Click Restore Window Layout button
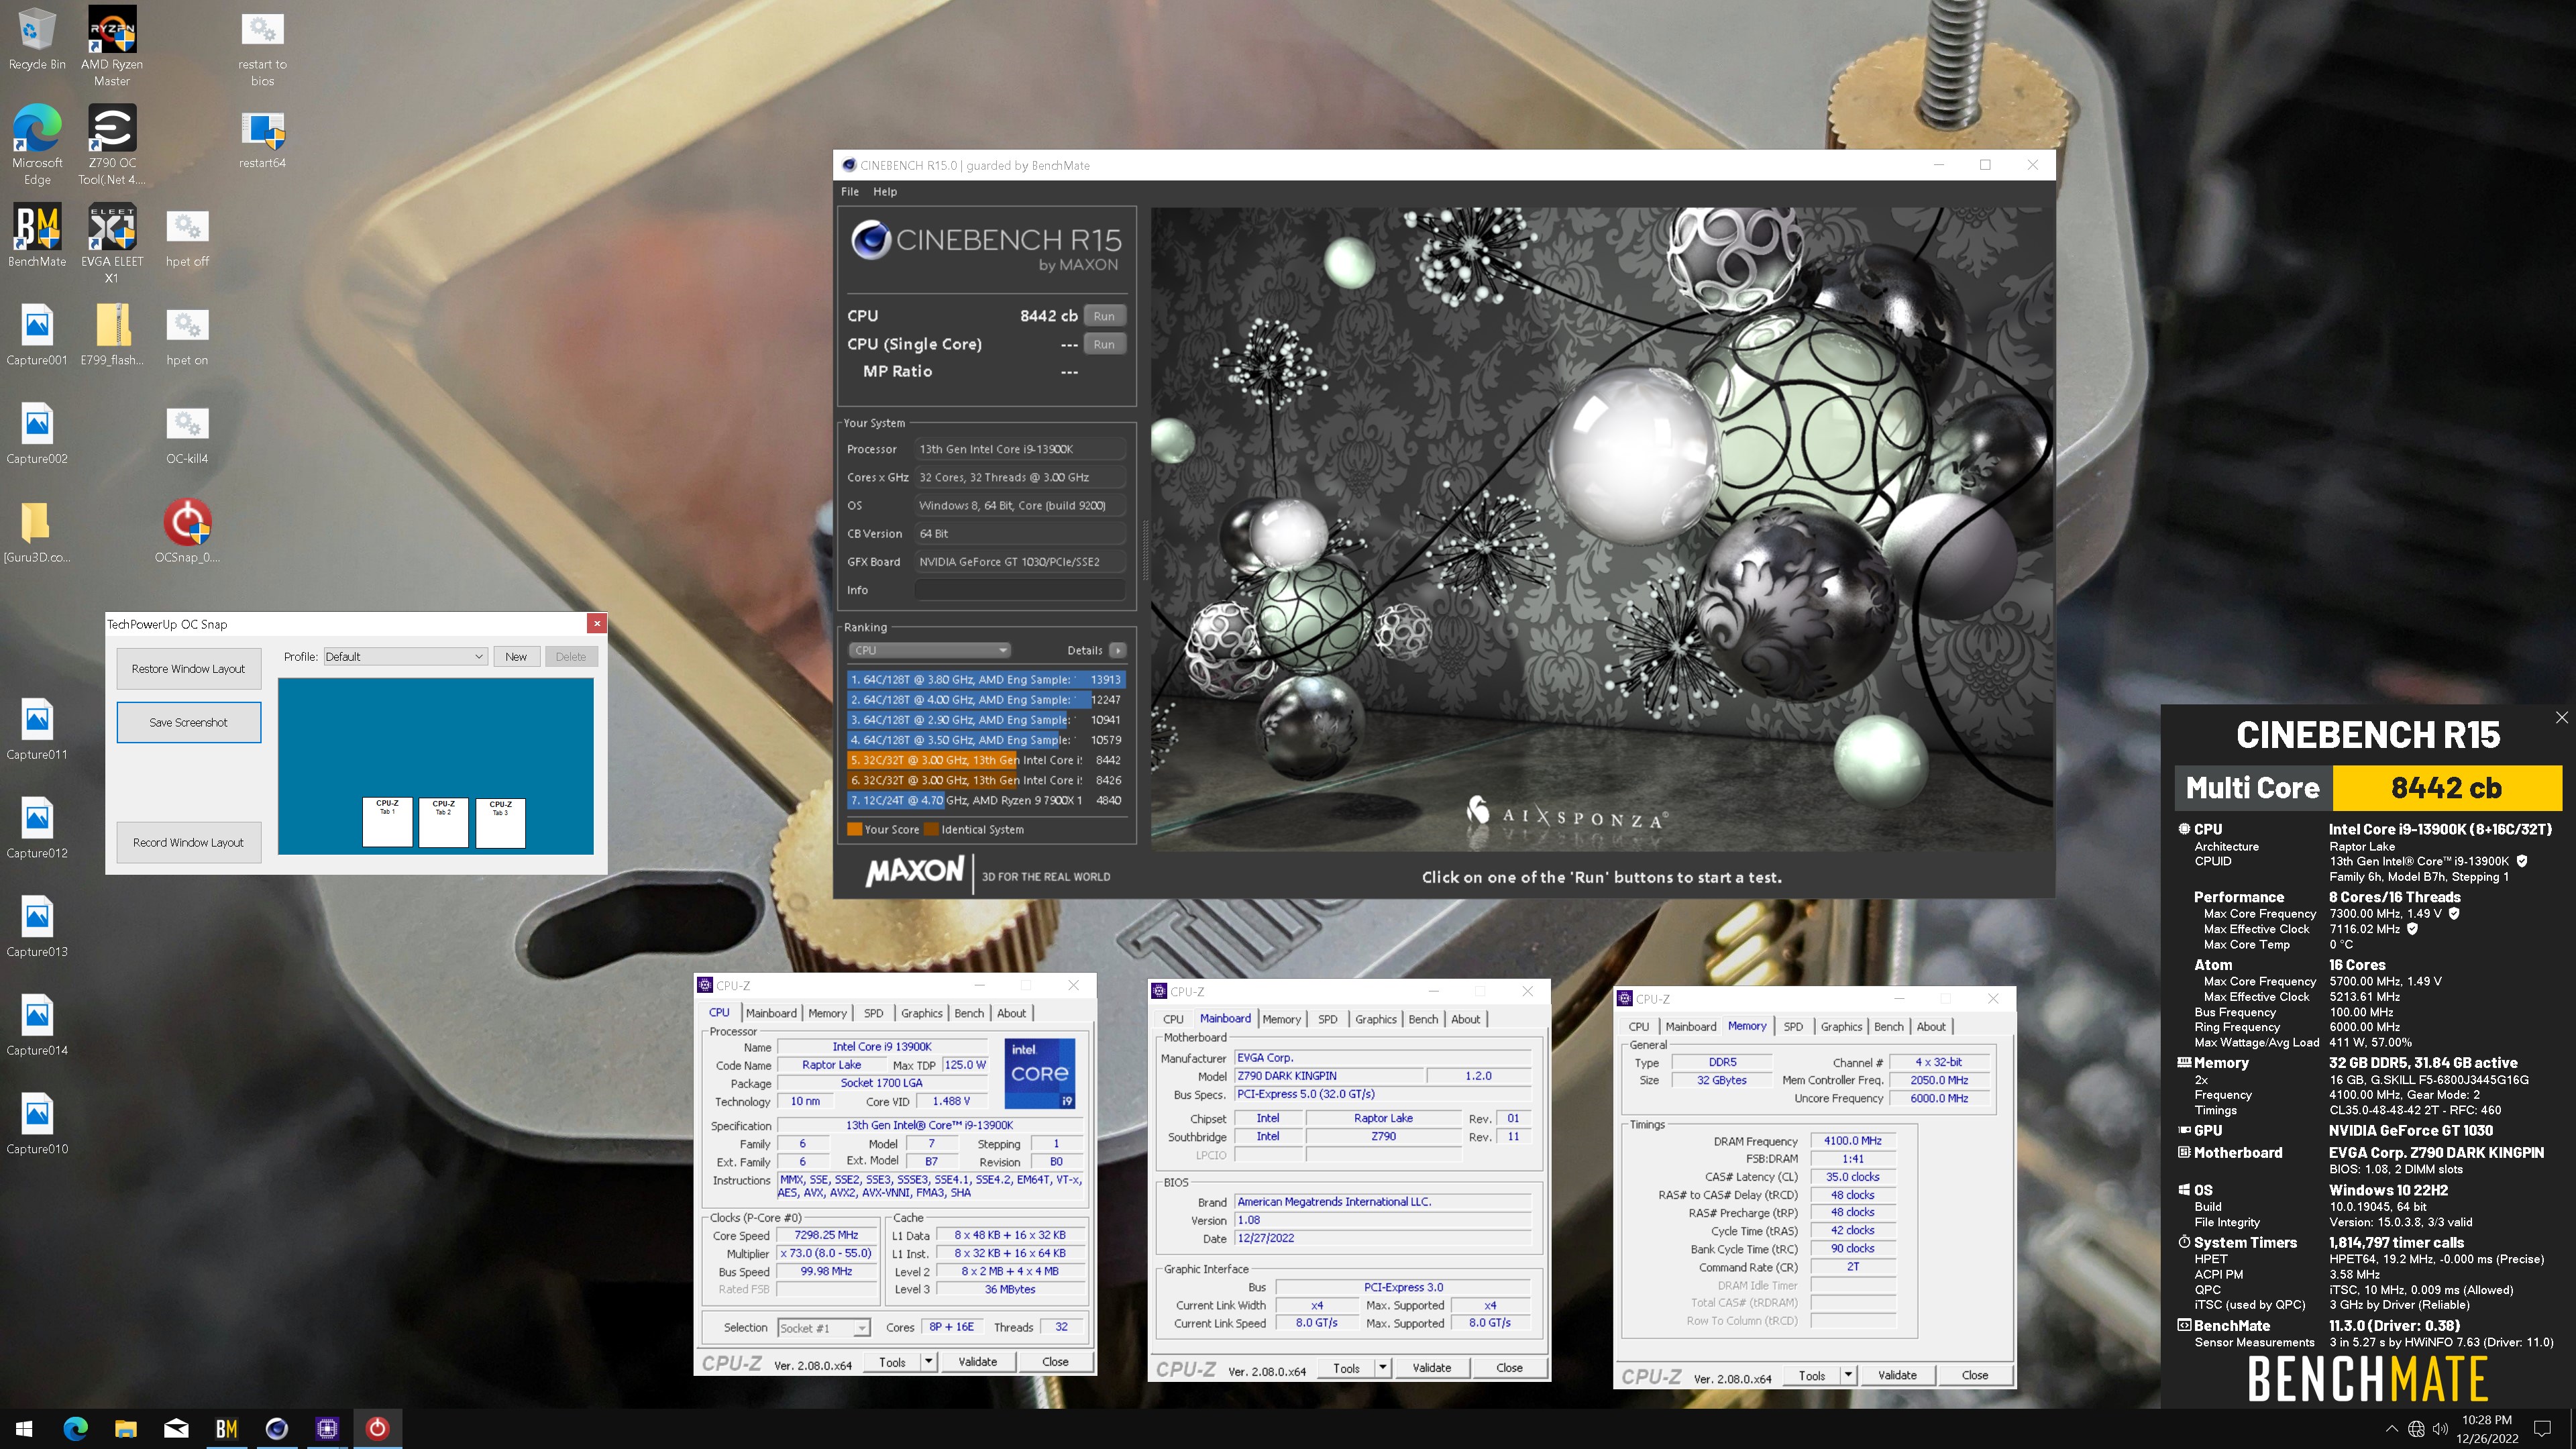The height and width of the screenshot is (1449, 2576). (x=188, y=669)
